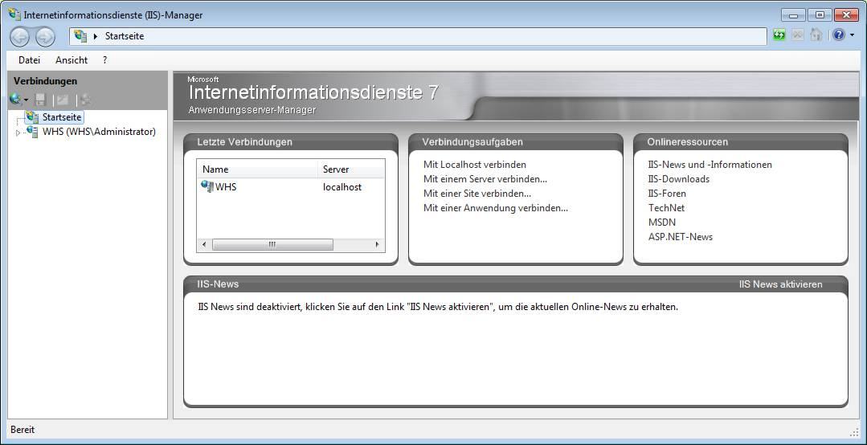
Task: Click IIS News aktivieren link
Action: [780, 284]
